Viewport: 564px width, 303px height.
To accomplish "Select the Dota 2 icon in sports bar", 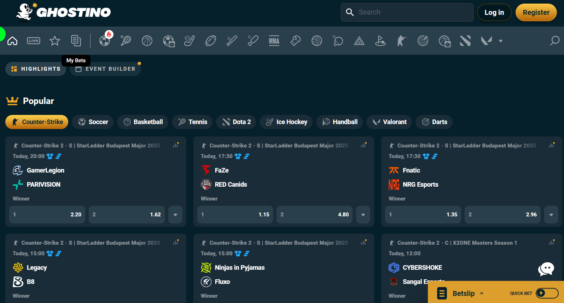I will pos(465,41).
